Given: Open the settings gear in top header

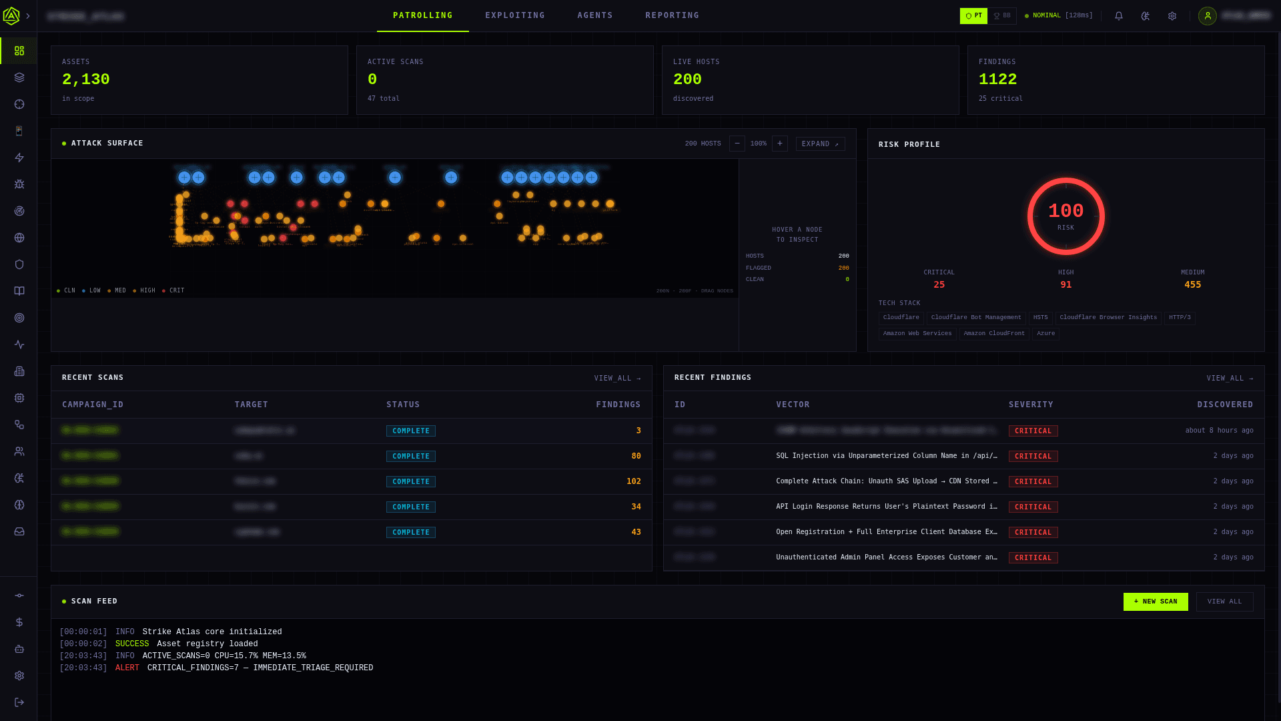Looking at the screenshot, I should [1172, 16].
